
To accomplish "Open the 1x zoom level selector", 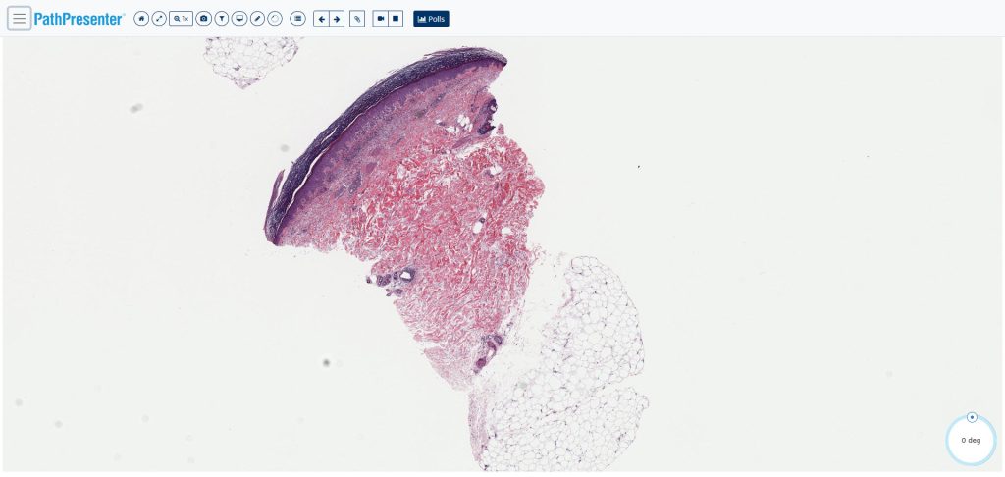I will (182, 19).
